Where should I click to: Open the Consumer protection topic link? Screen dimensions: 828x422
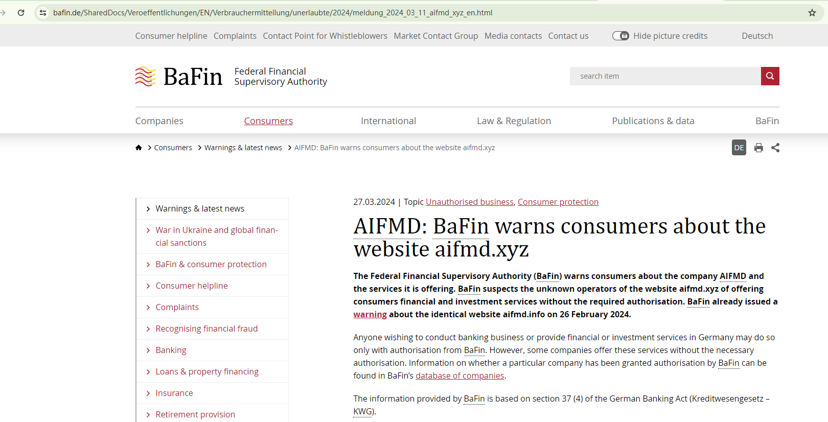[558, 202]
